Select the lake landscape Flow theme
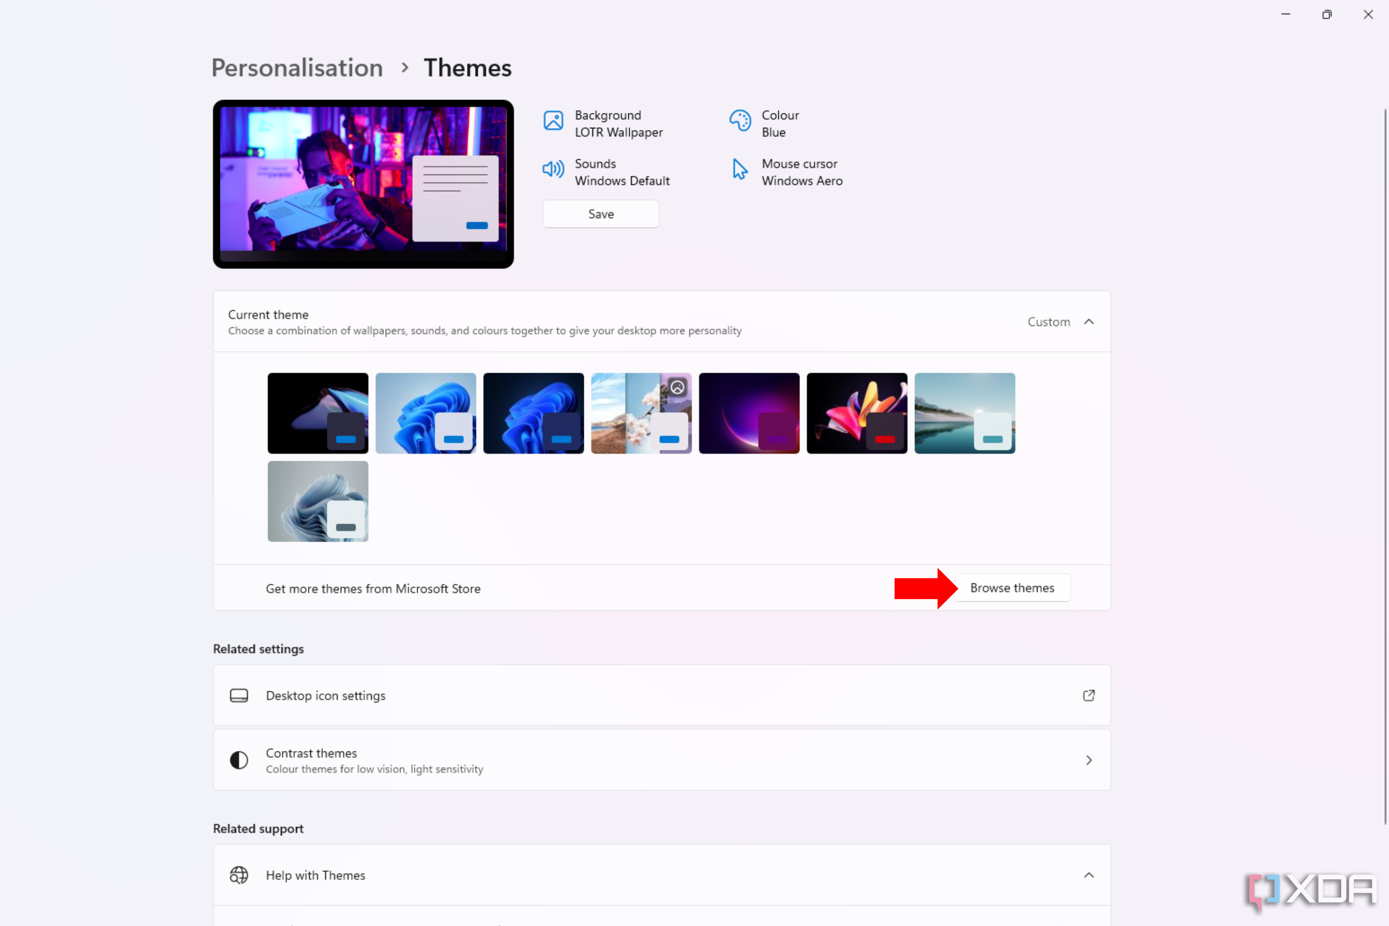This screenshot has width=1389, height=926. (x=965, y=413)
